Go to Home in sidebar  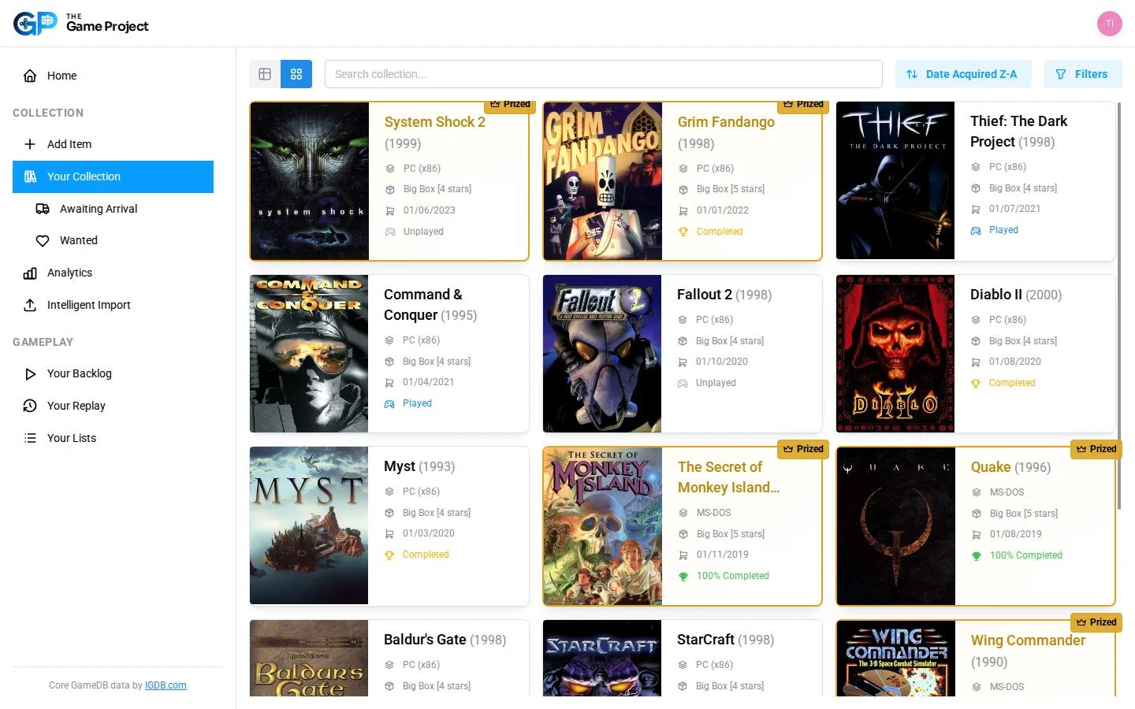(113, 76)
